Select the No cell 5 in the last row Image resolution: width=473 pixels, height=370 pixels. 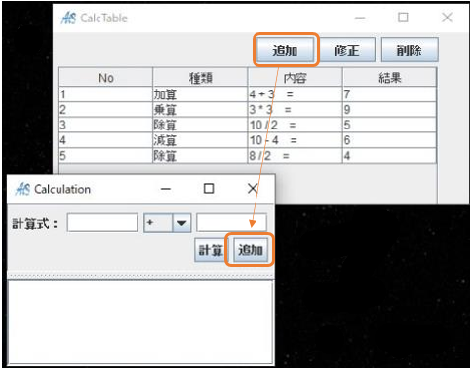105,156
